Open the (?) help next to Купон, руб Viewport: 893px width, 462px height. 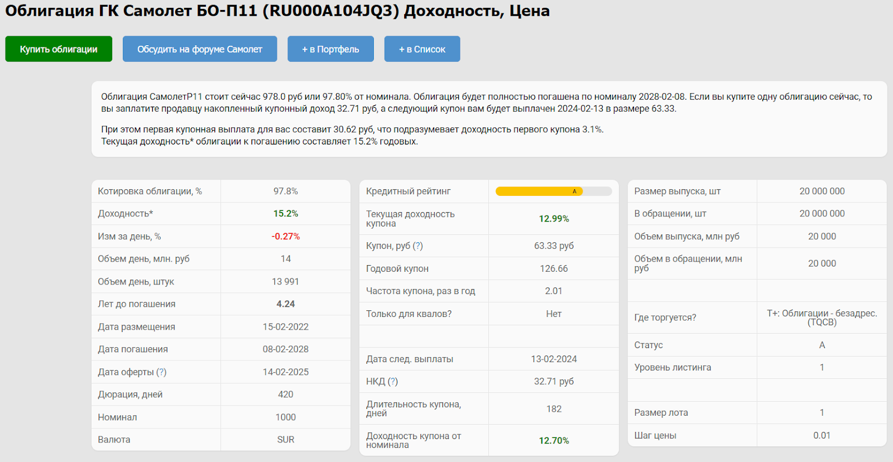click(417, 246)
